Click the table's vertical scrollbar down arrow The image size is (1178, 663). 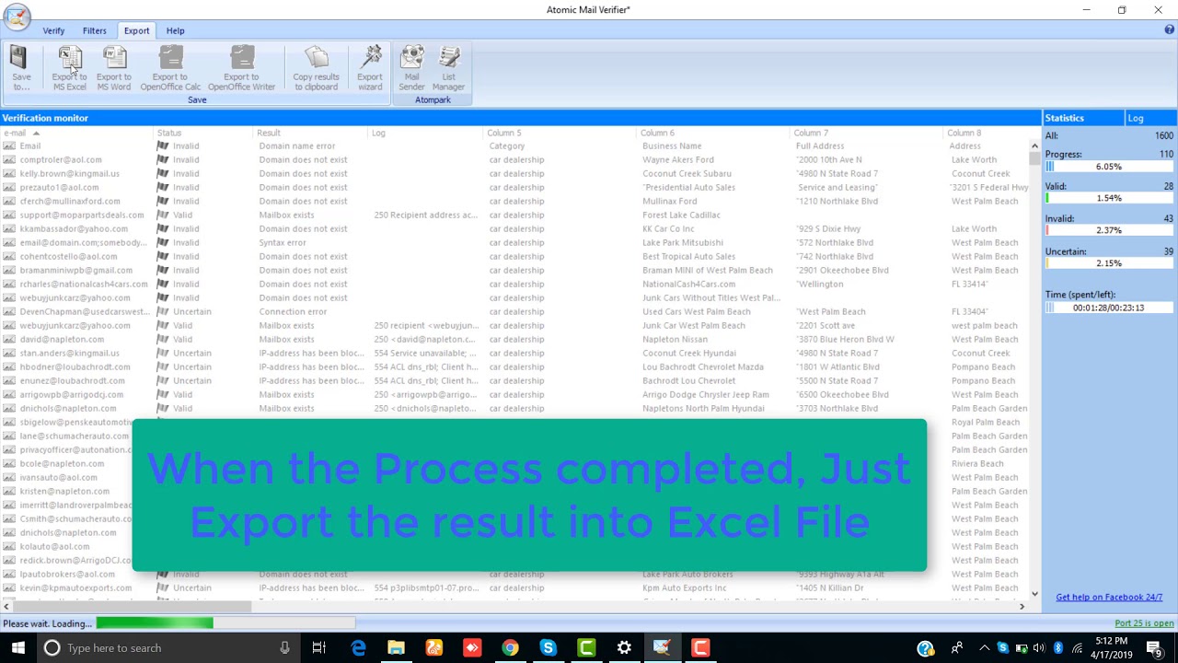click(1034, 594)
